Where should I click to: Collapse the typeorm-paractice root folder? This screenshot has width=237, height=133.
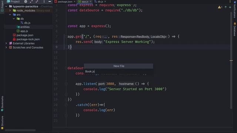click(x=6, y=7)
